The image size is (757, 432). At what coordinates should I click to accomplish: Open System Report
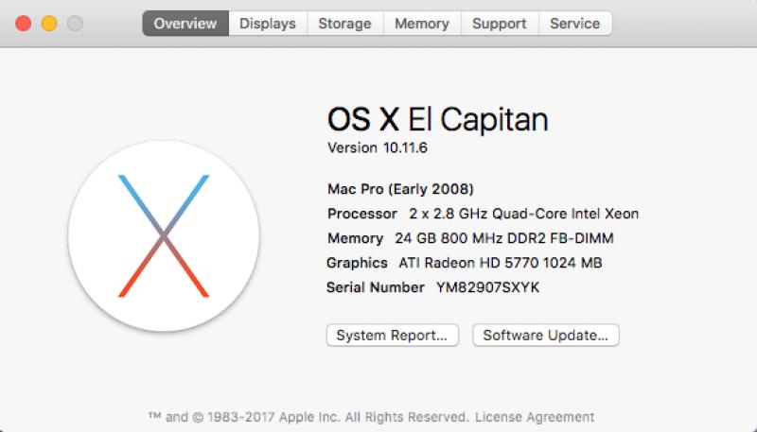[x=392, y=335]
